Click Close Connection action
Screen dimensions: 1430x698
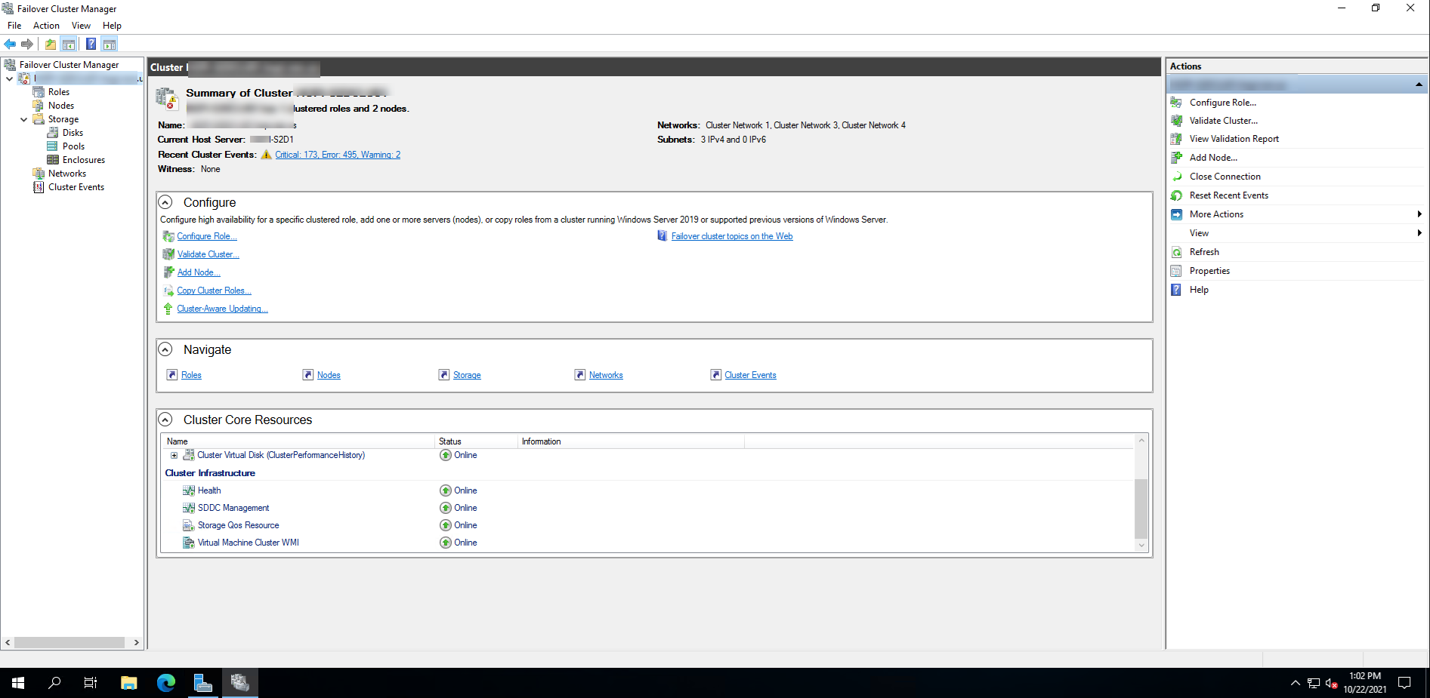click(1225, 177)
